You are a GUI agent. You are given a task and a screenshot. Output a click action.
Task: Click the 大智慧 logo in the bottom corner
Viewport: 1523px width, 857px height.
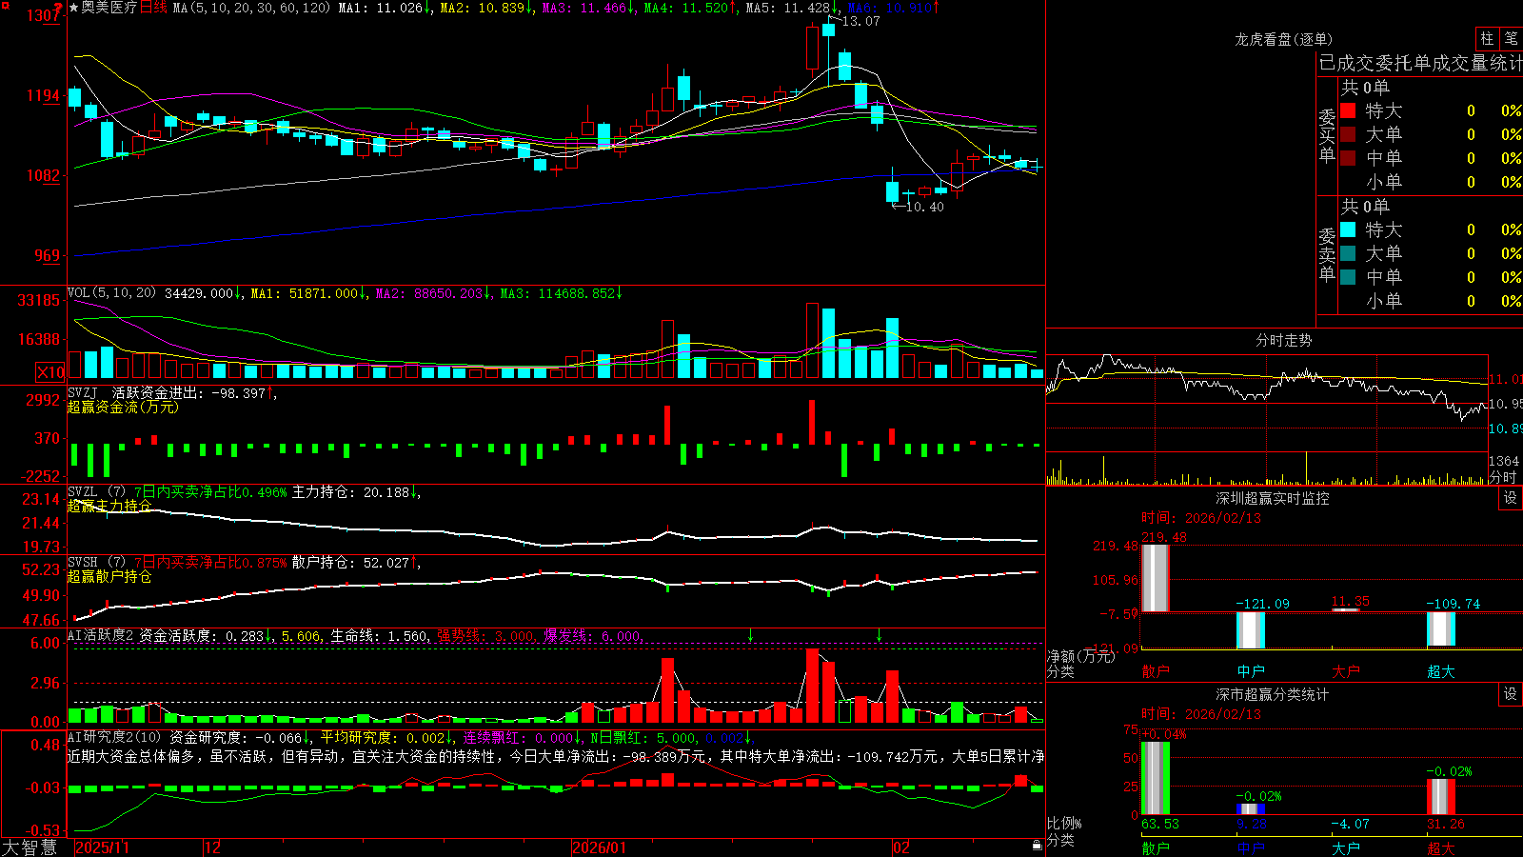tap(30, 847)
